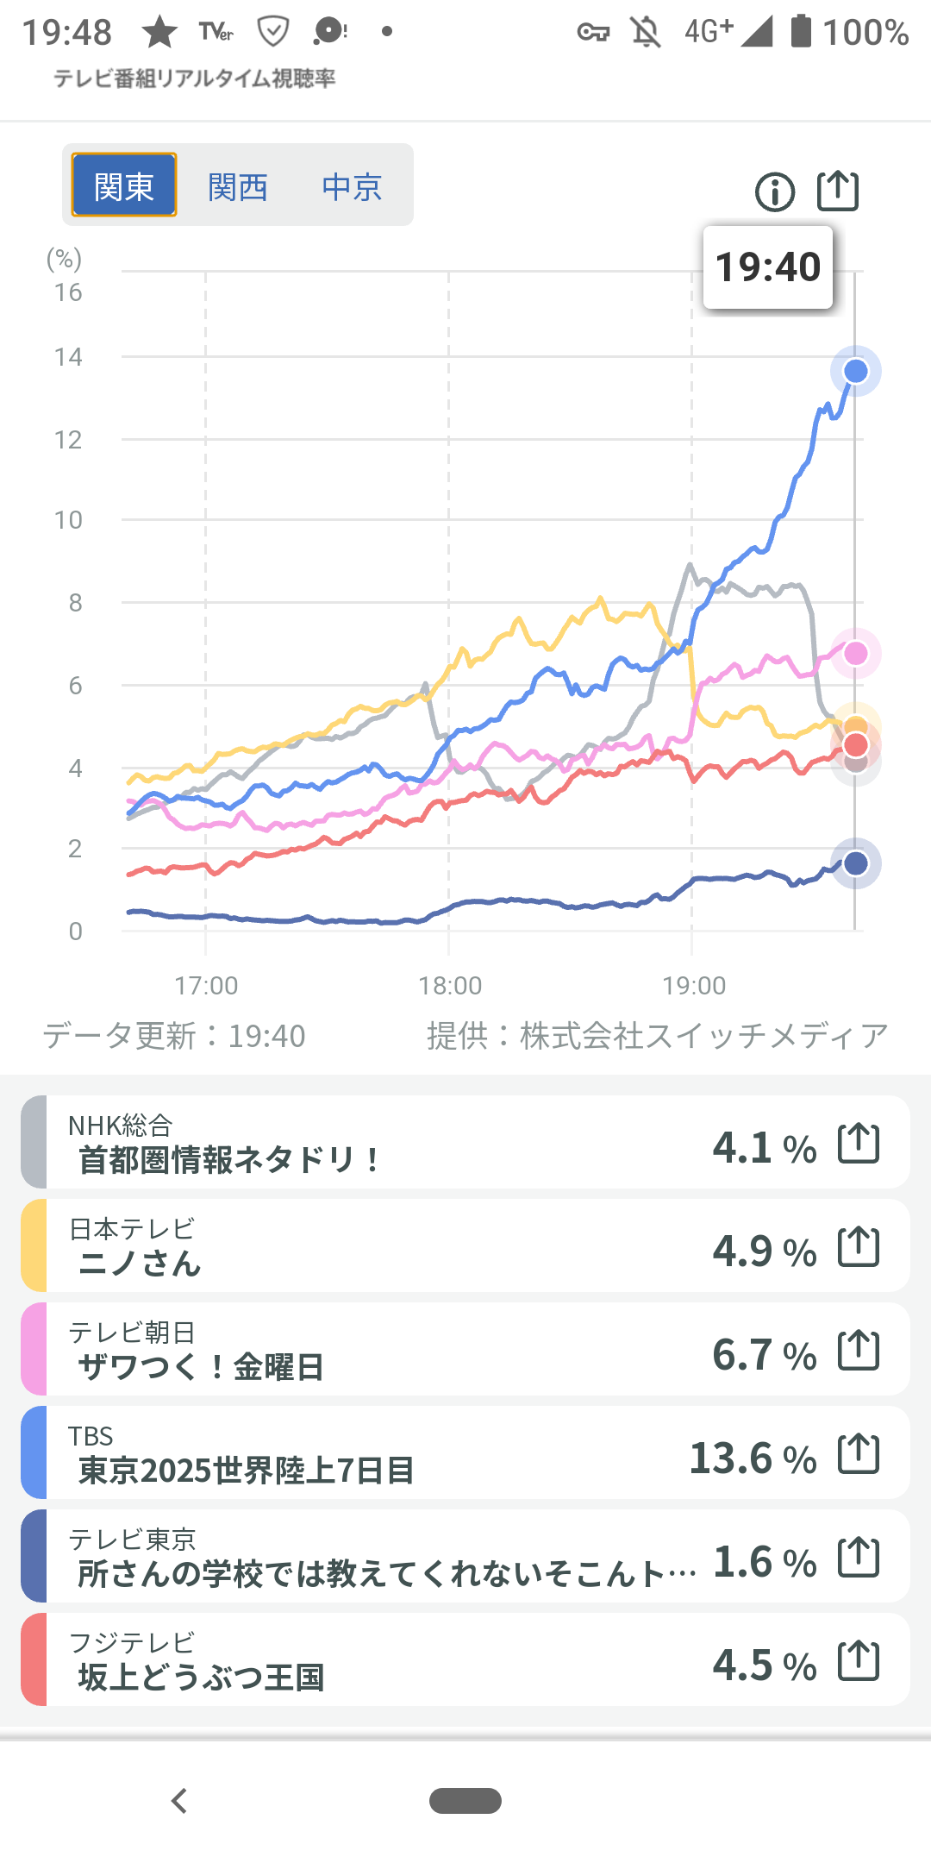Tap the share icon above the chart
This screenshot has width=931, height=1863.
click(838, 191)
